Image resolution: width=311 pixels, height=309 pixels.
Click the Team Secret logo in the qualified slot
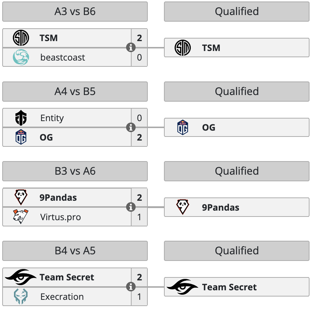click(182, 287)
